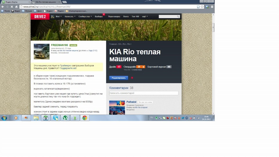Click the orange plus next to Овердрайв 25
279x157 pixels.
point(143,67)
